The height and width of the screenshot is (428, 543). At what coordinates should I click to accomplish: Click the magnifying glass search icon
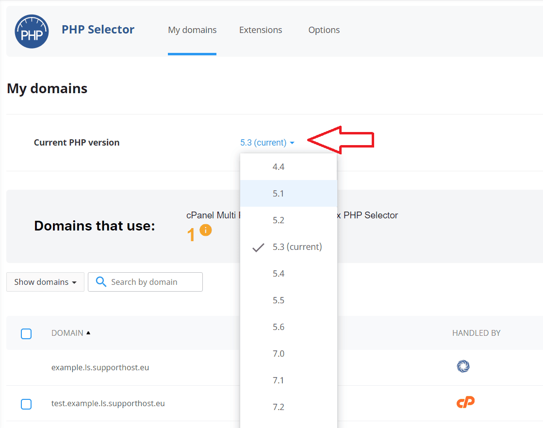click(x=100, y=281)
